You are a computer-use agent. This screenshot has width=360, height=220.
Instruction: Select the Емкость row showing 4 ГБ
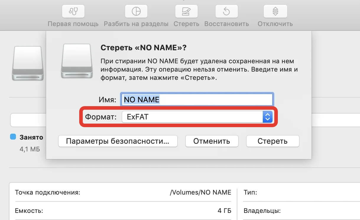(x=123, y=211)
